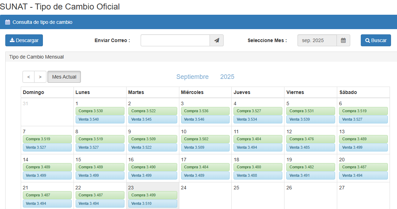Image resolution: width=397 pixels, height=209 pixels.
Task: Select Compra 3.509 on day 9
Action: click(153, 139)
